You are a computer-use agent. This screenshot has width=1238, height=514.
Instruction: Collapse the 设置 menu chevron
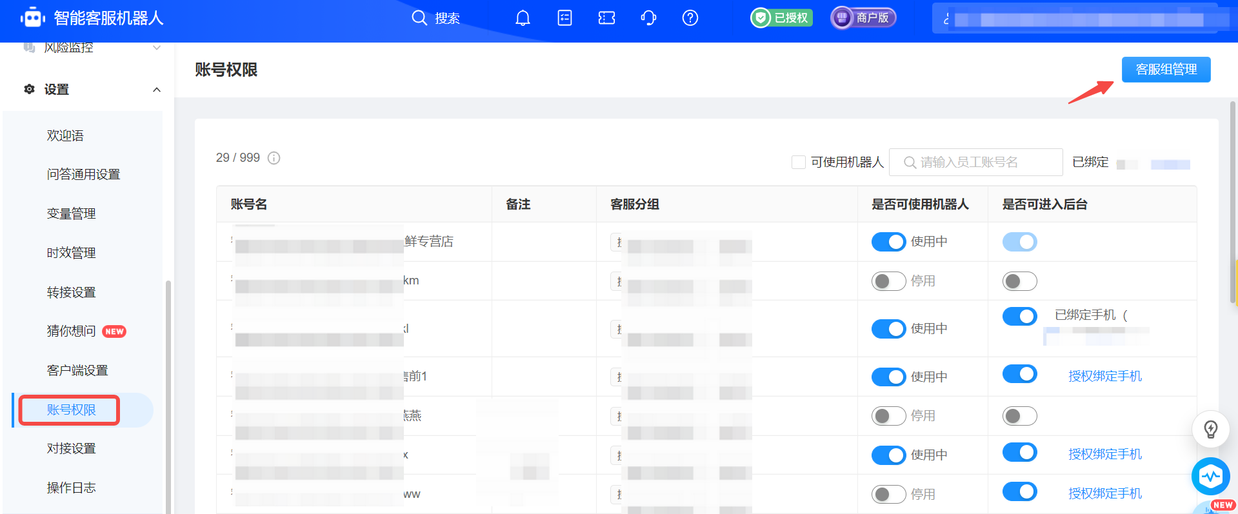157,90
